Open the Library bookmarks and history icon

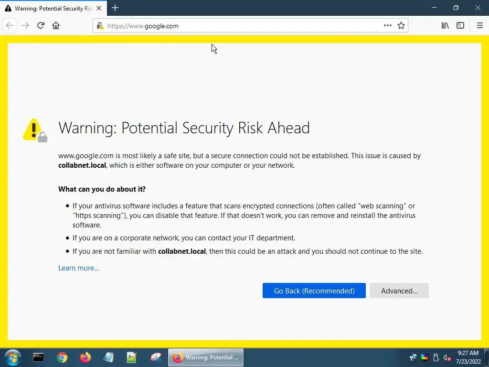[445, 26]
